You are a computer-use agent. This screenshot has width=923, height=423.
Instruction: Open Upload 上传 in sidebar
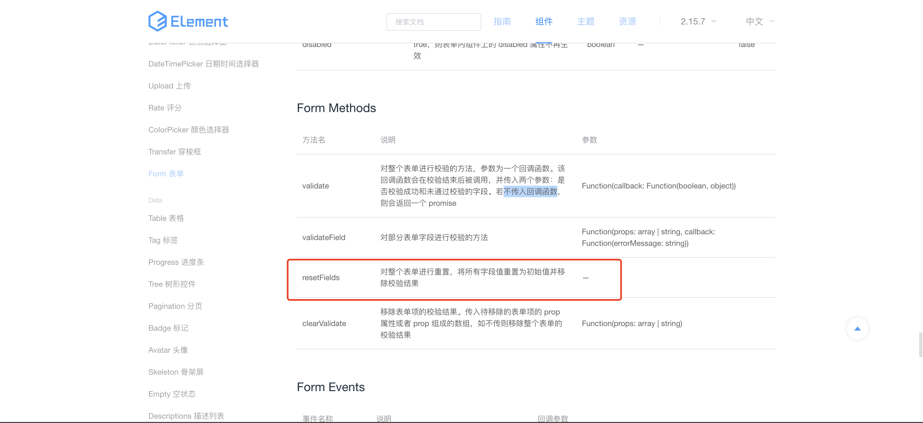click(x=170, y=86)
